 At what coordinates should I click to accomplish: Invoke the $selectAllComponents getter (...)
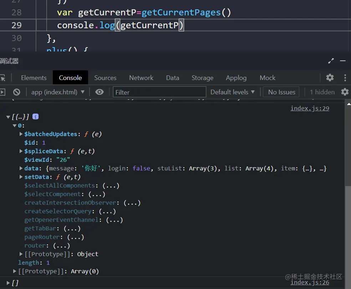(x=111, y=186)
